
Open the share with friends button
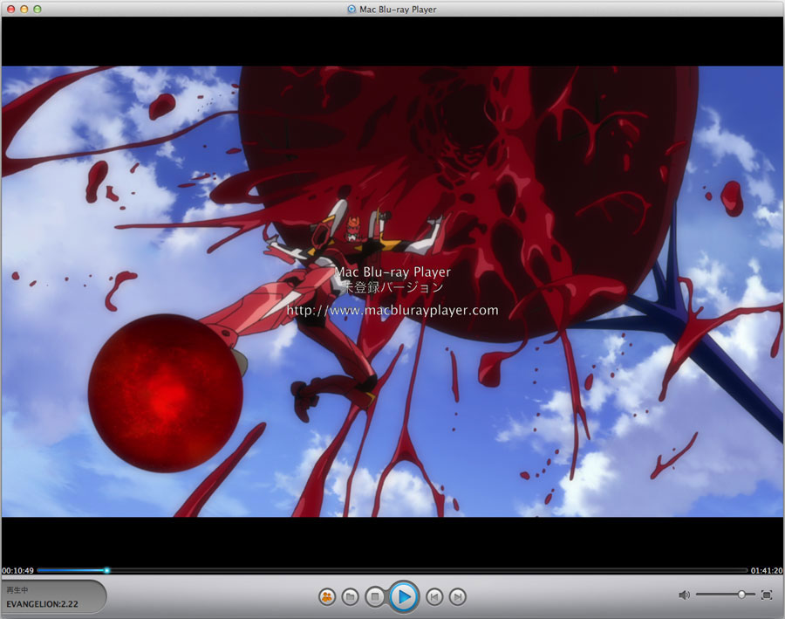pos(327,597)
